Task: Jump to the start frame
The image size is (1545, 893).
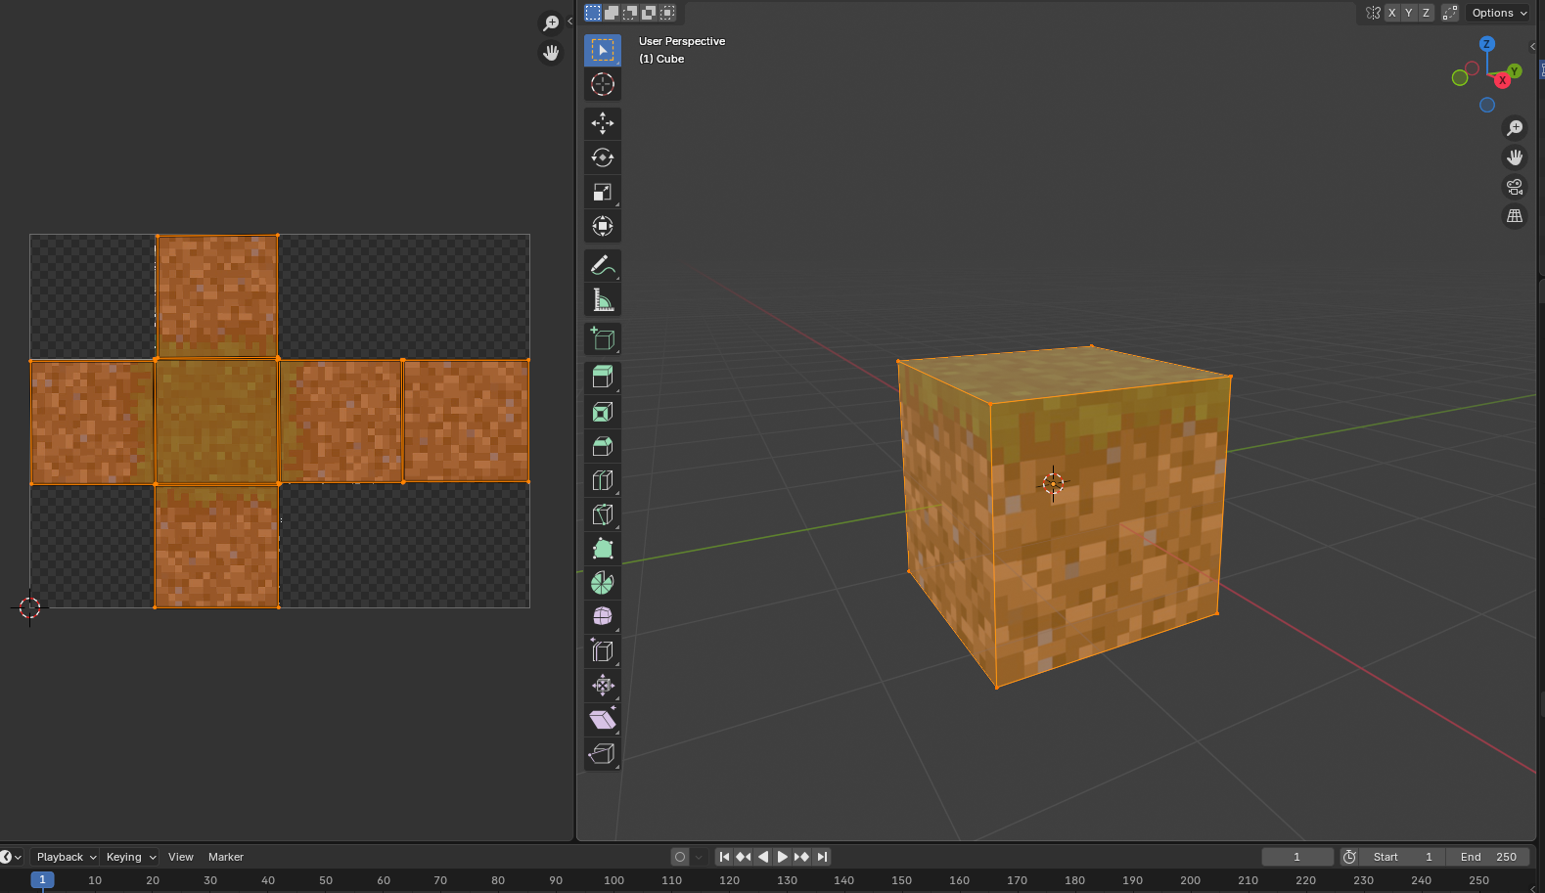Action: click(x=724, y=857)
